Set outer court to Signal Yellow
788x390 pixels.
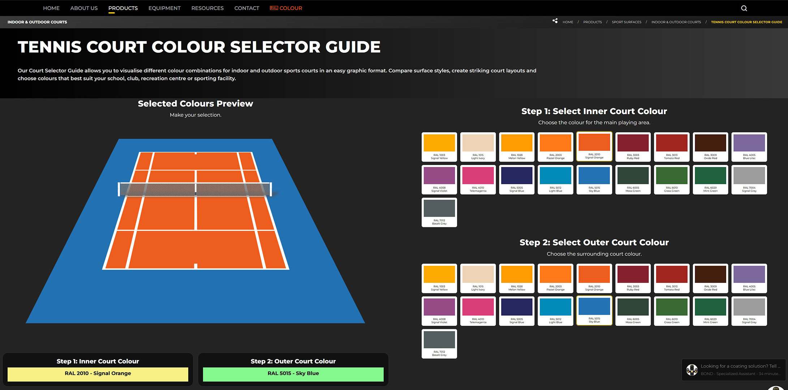[x=439, y=278]
